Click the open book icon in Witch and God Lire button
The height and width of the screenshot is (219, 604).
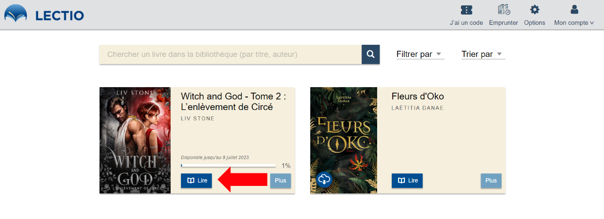pos(190,181)
